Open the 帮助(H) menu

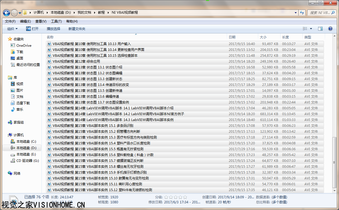pyautogui.click(x=72, y=21)
